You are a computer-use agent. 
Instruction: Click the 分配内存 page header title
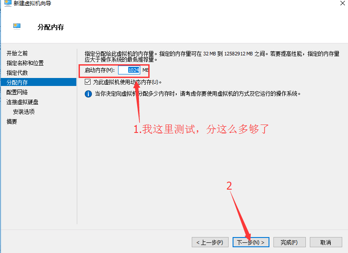click(x=51, y=27)
